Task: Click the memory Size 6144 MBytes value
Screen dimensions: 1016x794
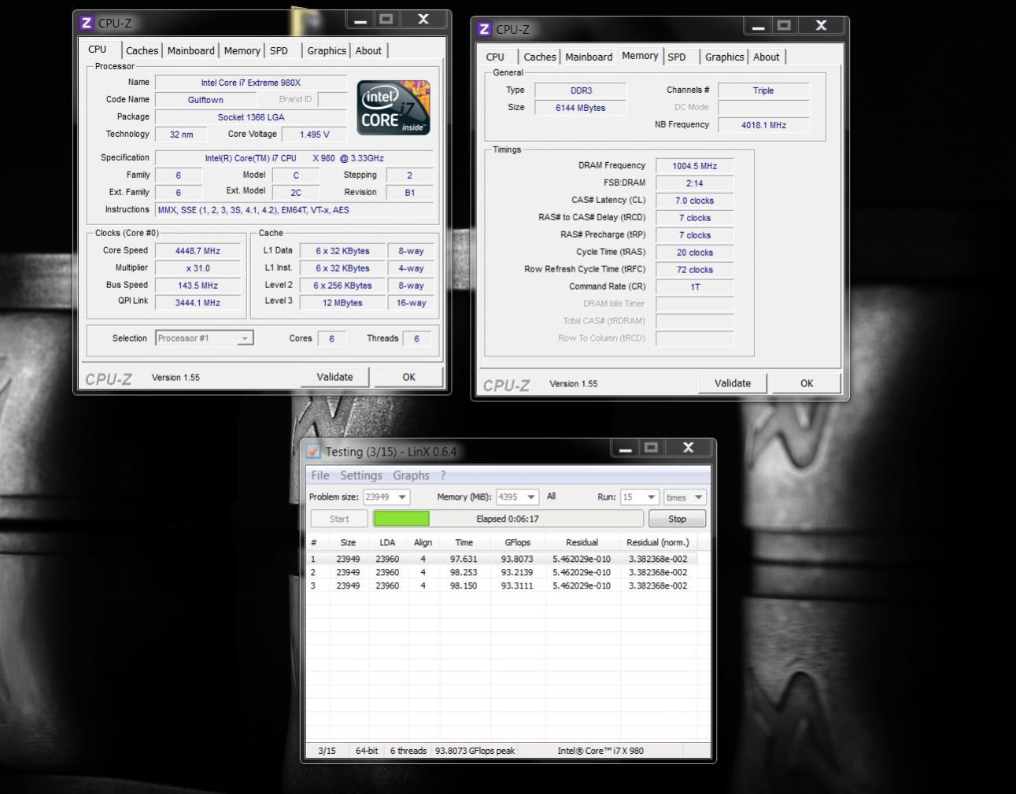Action: pos(581,108)
